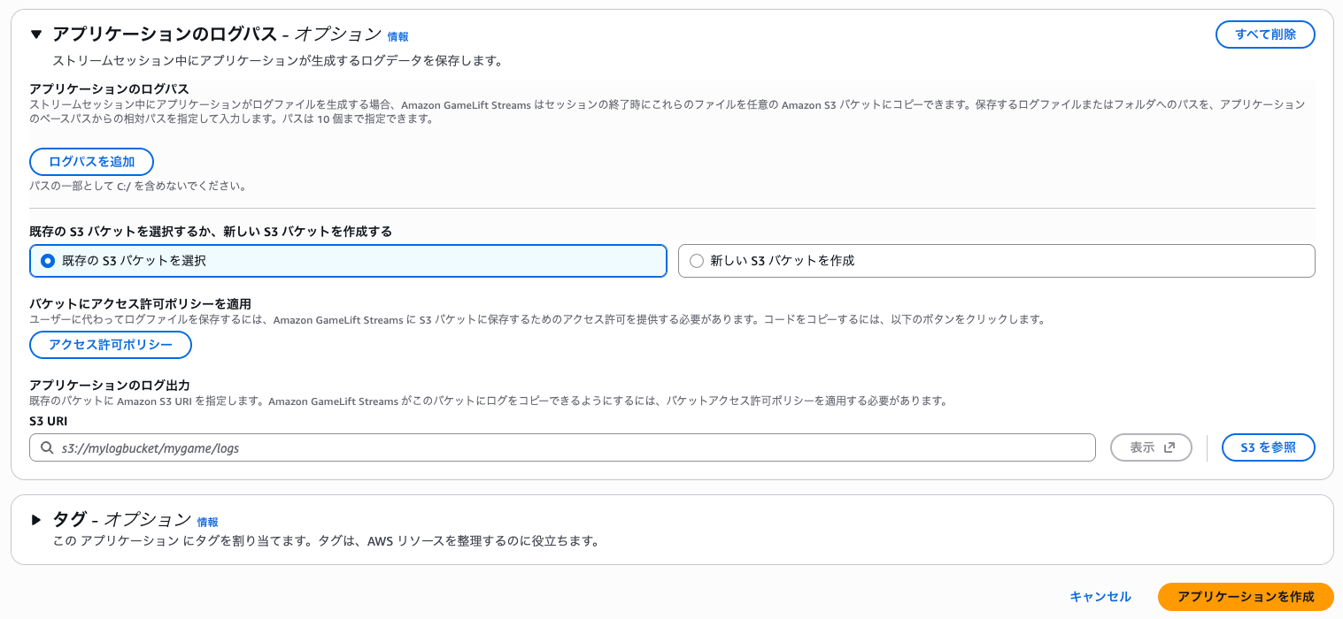
Task: Click the アプリケーションのログパス - オプション heading title
Action: click(217, 34)
